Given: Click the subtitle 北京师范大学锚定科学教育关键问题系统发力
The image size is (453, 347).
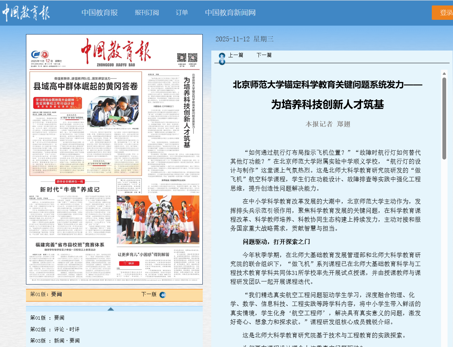Looking at the screenshot, I should click(x=328, y=85).
